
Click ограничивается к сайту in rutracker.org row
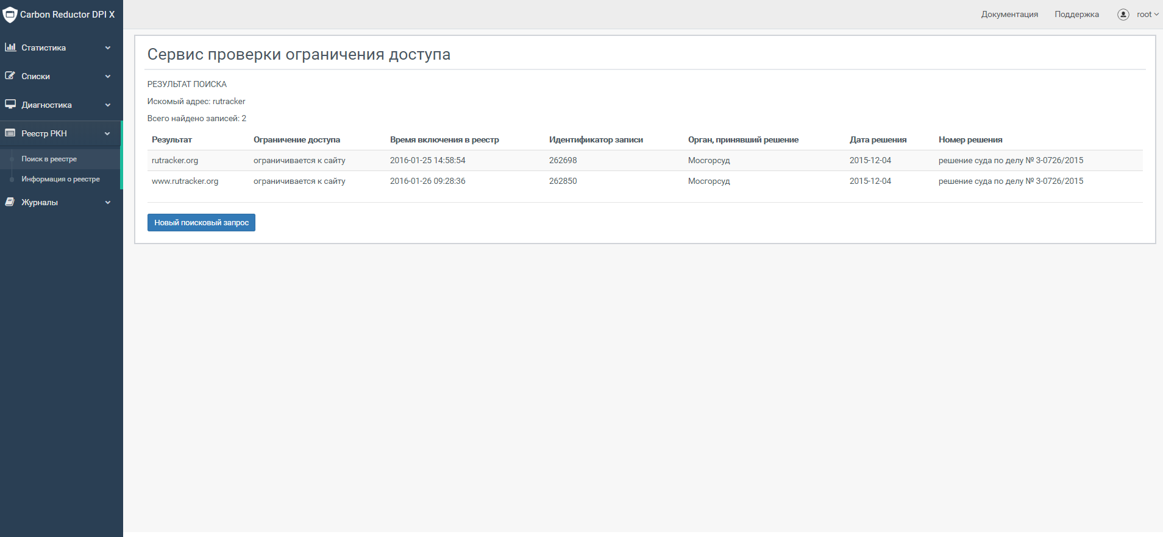(299, 160)
